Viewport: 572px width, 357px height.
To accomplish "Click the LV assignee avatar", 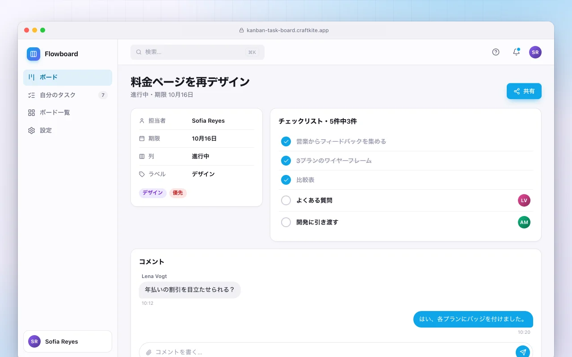I will point(524,200).
